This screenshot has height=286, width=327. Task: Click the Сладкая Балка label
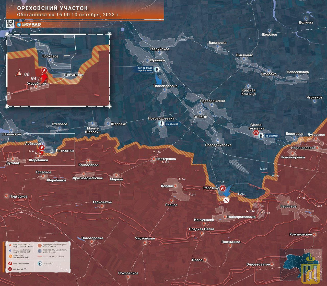click(x=202, y=229)
